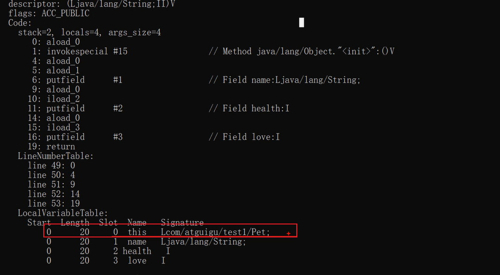Click the 'Field name:Ljava/lang/String;' comment
Viewport: 500px width, 275px height.
click(x=292, y=80)
